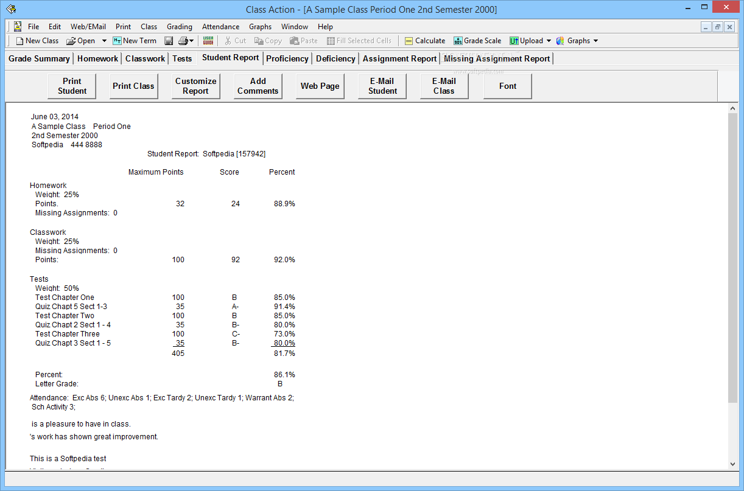Click the Paste toolbar item

coord(304,41)
